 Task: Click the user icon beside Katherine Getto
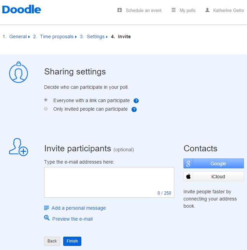click(x=207, y=10)
